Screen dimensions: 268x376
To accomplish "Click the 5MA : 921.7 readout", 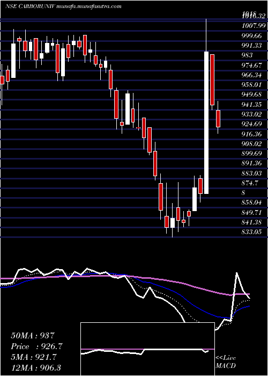I will pos(34,358).
